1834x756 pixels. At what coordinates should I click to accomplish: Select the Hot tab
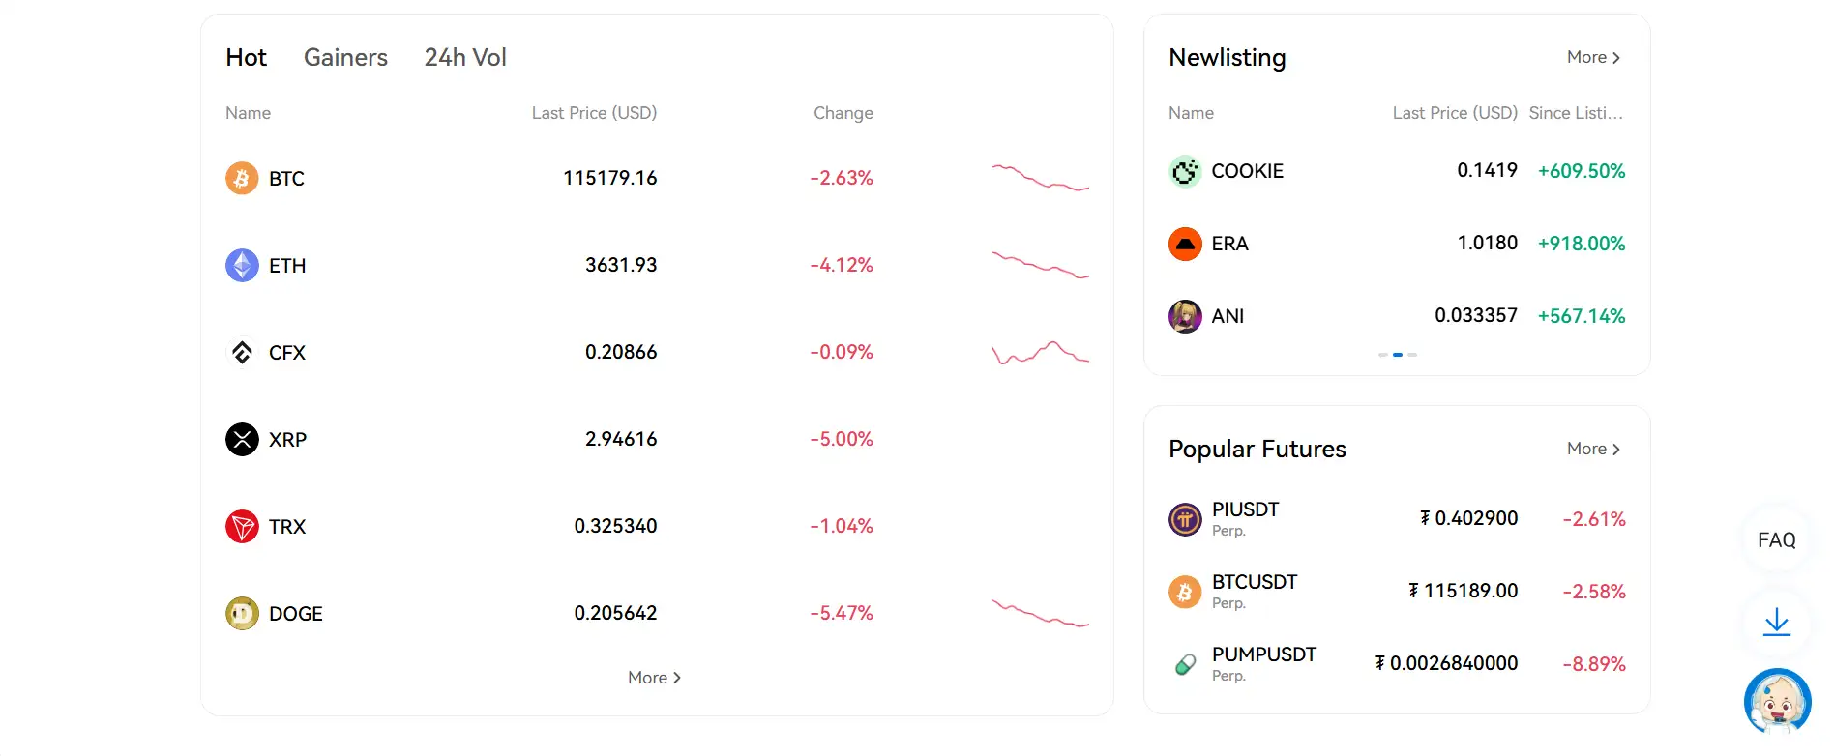(x=246, y=57)
